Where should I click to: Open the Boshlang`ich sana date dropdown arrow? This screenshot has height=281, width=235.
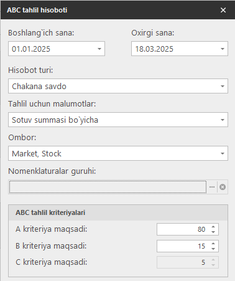coord(99,49)
